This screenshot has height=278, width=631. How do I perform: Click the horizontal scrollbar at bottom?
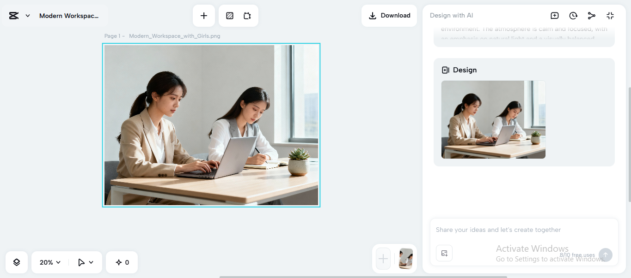pos(363,277)
